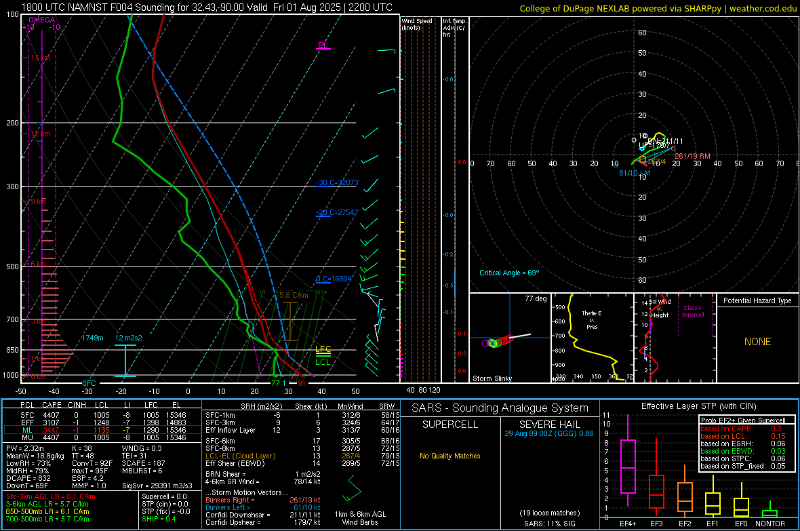Click the '61/10 LM' hodograph label
The height and width of the screenshot is (531, 800).
pyautogui.click(x=634, y=173)
